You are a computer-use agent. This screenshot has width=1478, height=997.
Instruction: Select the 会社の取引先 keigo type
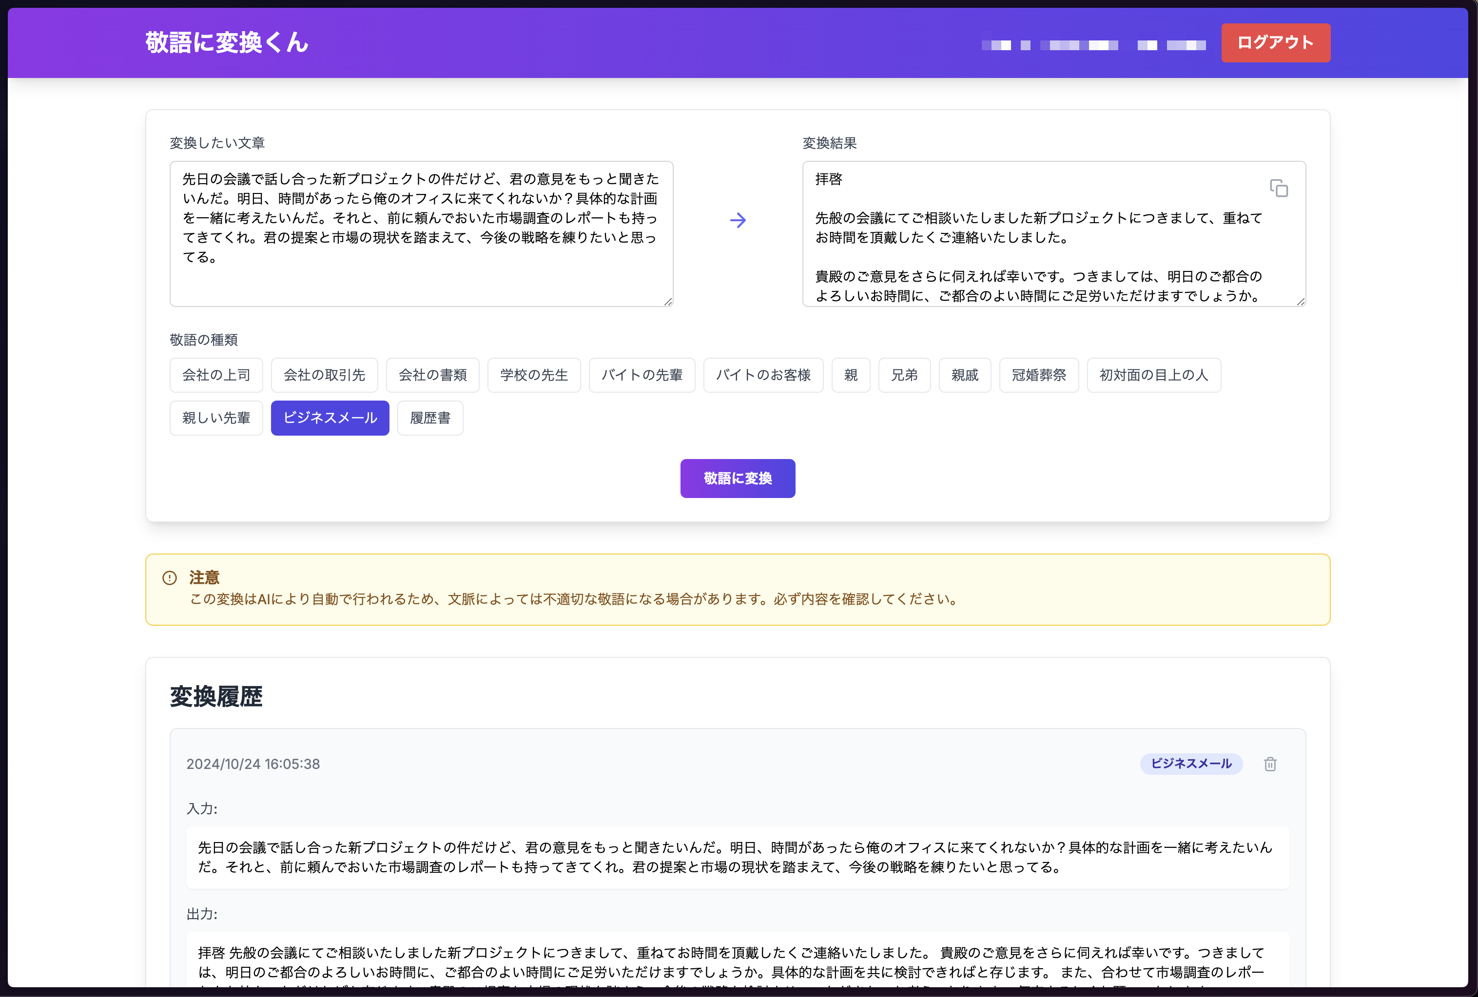pyautogui.click(x=324, y=375)
